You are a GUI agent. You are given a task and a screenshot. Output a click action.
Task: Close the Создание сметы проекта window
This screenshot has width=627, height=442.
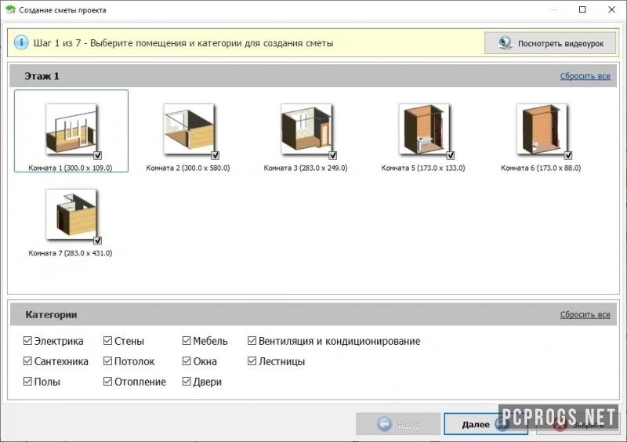coord(611,9)
